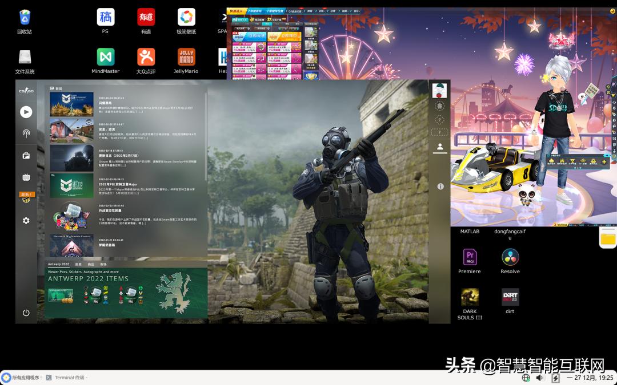Open the 更新日志 (2022年2月17日) news headline
The height and width of the screenshot is (385, 617).
click(118, 156)
